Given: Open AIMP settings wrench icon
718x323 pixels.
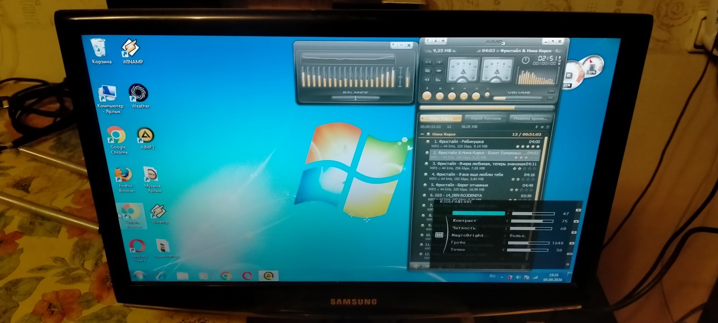Looking at the screenshot, I should click(x=436, y=41).
